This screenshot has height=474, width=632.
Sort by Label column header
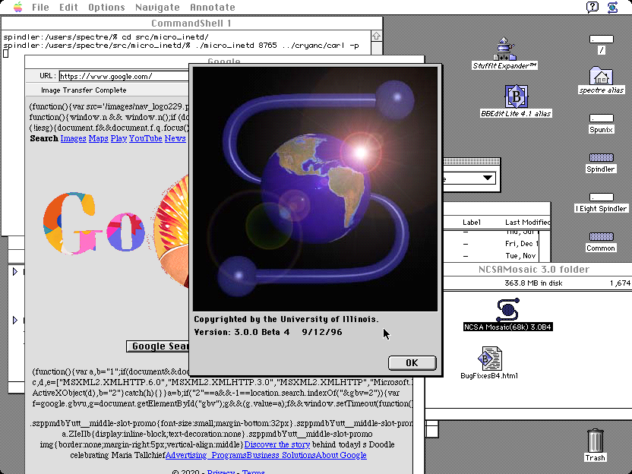472,222
